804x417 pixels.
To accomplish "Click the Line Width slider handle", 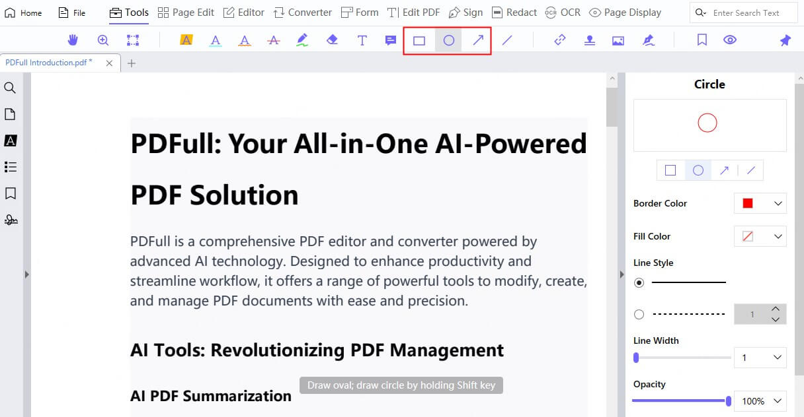I will tap(636, 358).
